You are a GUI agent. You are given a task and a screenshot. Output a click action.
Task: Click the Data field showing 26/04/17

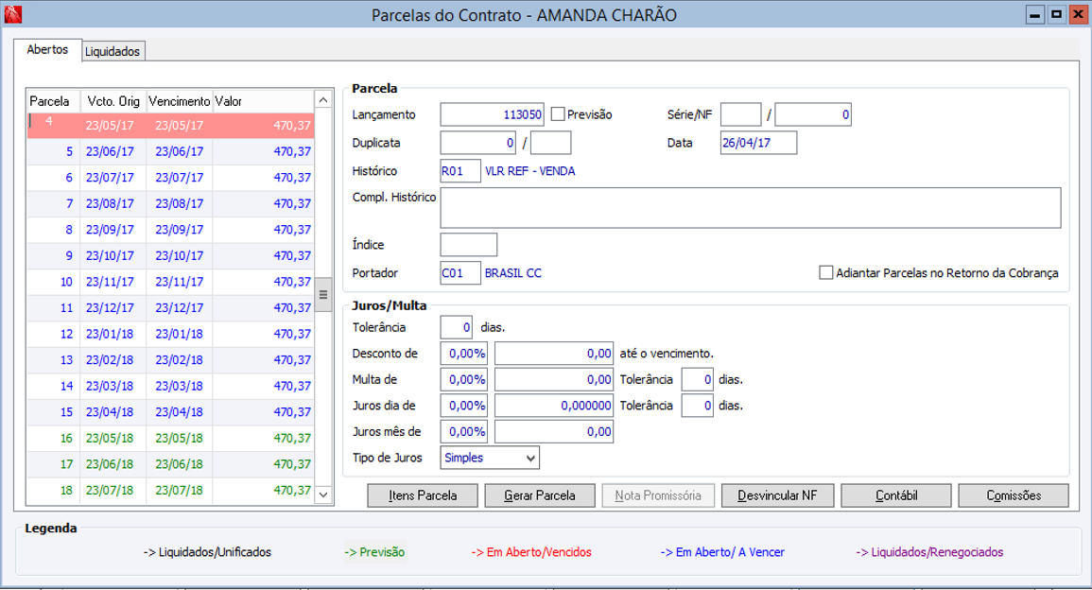pyautogui.click(x=758, y=143)
